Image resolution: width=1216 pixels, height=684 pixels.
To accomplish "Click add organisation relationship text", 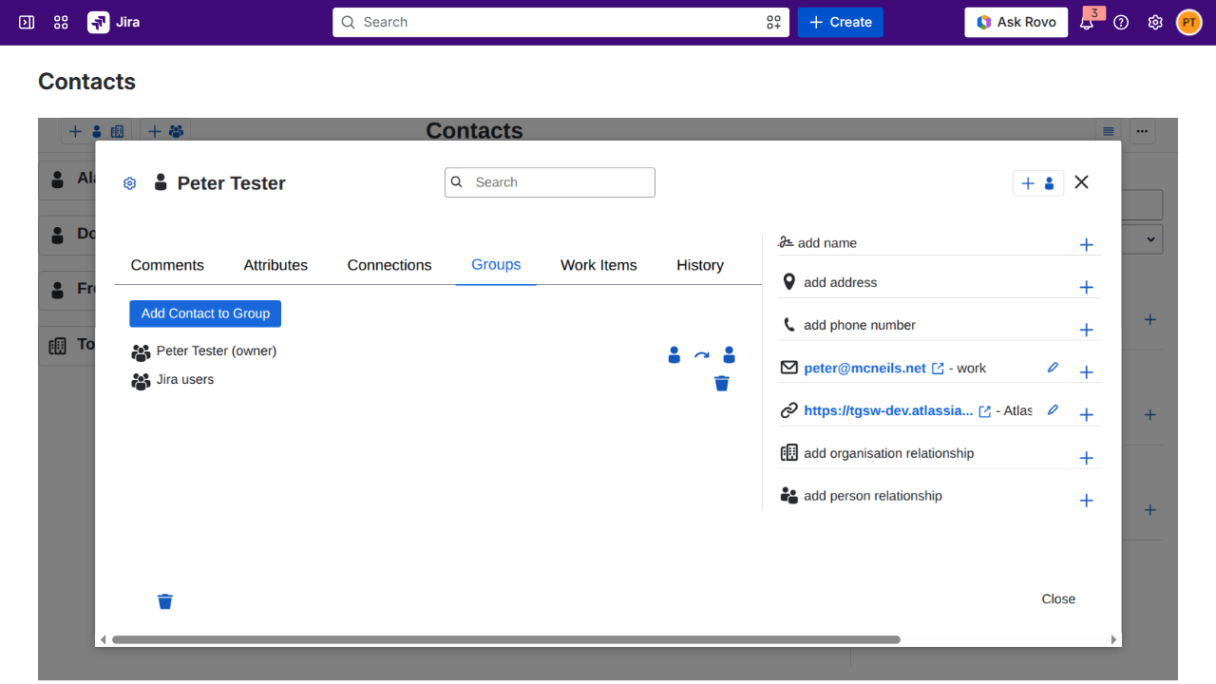I will pyautogui.click(x=889, y=453).
